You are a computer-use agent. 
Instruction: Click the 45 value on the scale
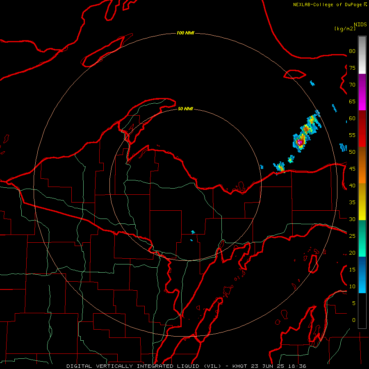coord(352,169)
